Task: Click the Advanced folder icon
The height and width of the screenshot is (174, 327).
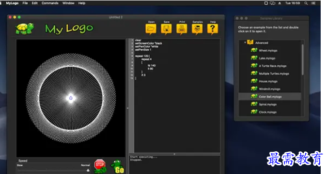Action: [250, 43]
